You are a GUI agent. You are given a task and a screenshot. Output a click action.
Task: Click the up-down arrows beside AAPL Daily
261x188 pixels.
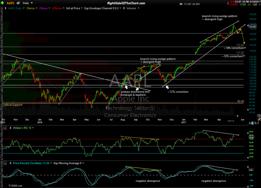pos(5,8)
